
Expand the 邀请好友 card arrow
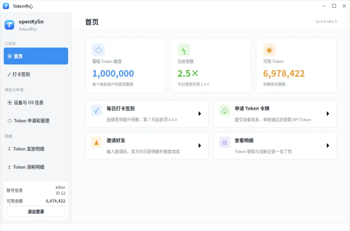pyautogui.click(x=200, y=145)
